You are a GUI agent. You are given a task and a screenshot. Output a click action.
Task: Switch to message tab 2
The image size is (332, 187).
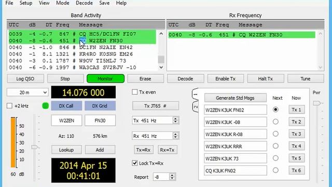tap(196, 107)
